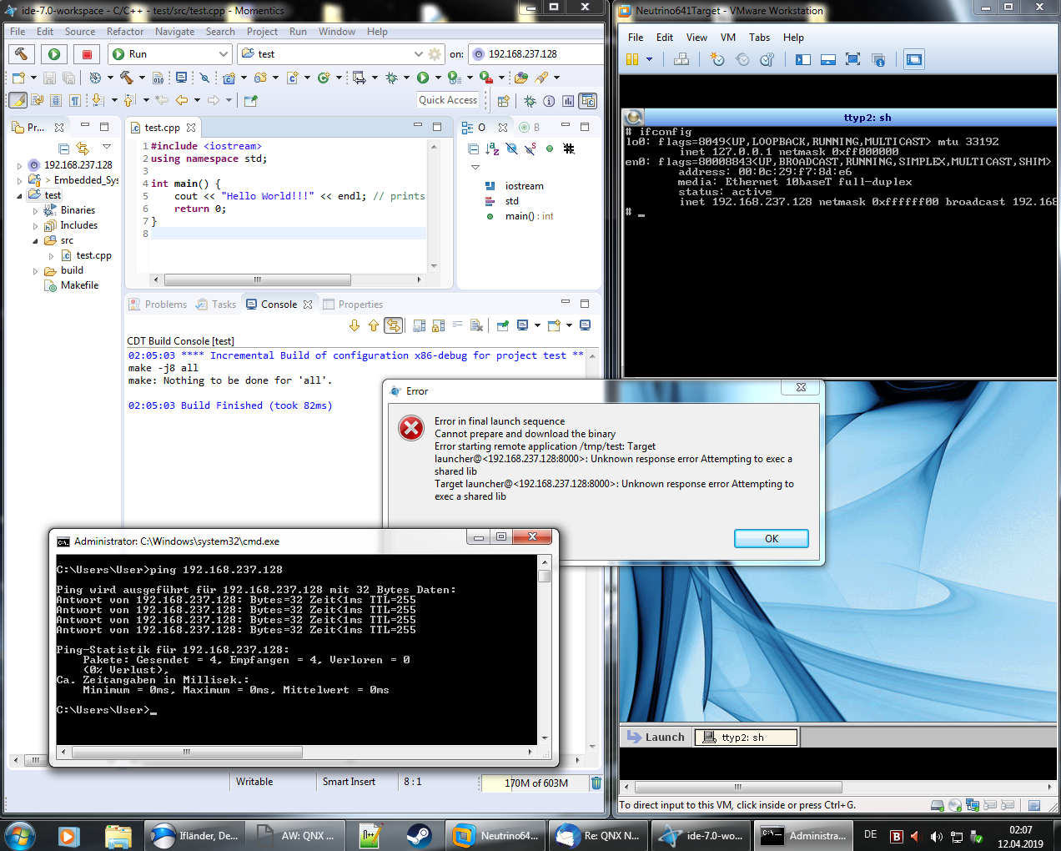Toggle Scroll Lock in the console toolbar
1061x851 pixels.
438,325
